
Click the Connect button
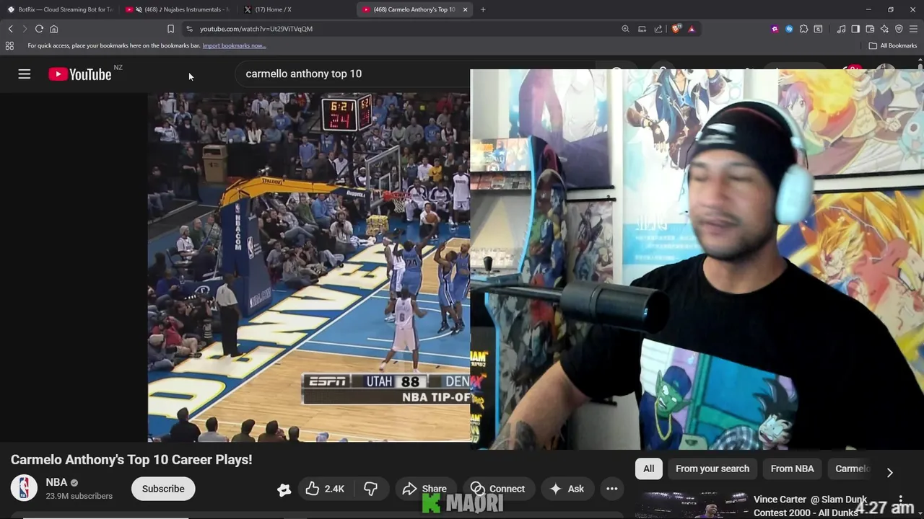pyautogui.click(x=498, y=489)
